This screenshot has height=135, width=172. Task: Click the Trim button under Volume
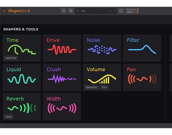tap(104, 87)
